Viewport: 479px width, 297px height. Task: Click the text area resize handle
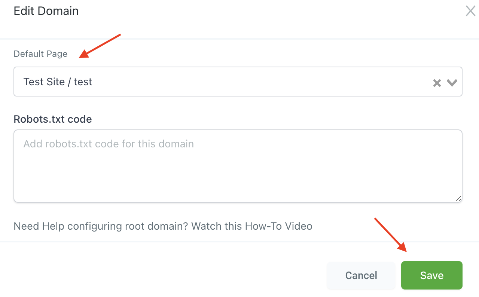point(458,199)
